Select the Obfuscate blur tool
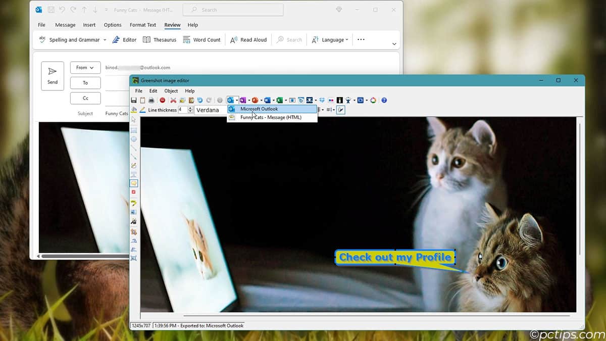Image resolution: width=606 pixels, height=341 pixels. (x=133, y=212)
